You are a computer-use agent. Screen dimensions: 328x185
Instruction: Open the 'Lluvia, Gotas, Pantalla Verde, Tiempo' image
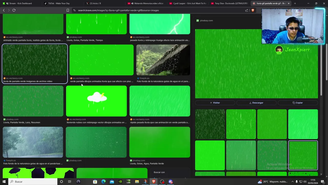[96, 24]
